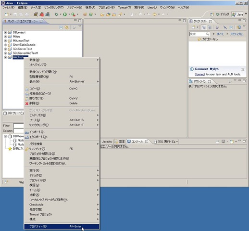Image resolution: width=249 pixels, height=231 pixels.
Task: Click the Export menu entry
Action: [x=62, y=137]
